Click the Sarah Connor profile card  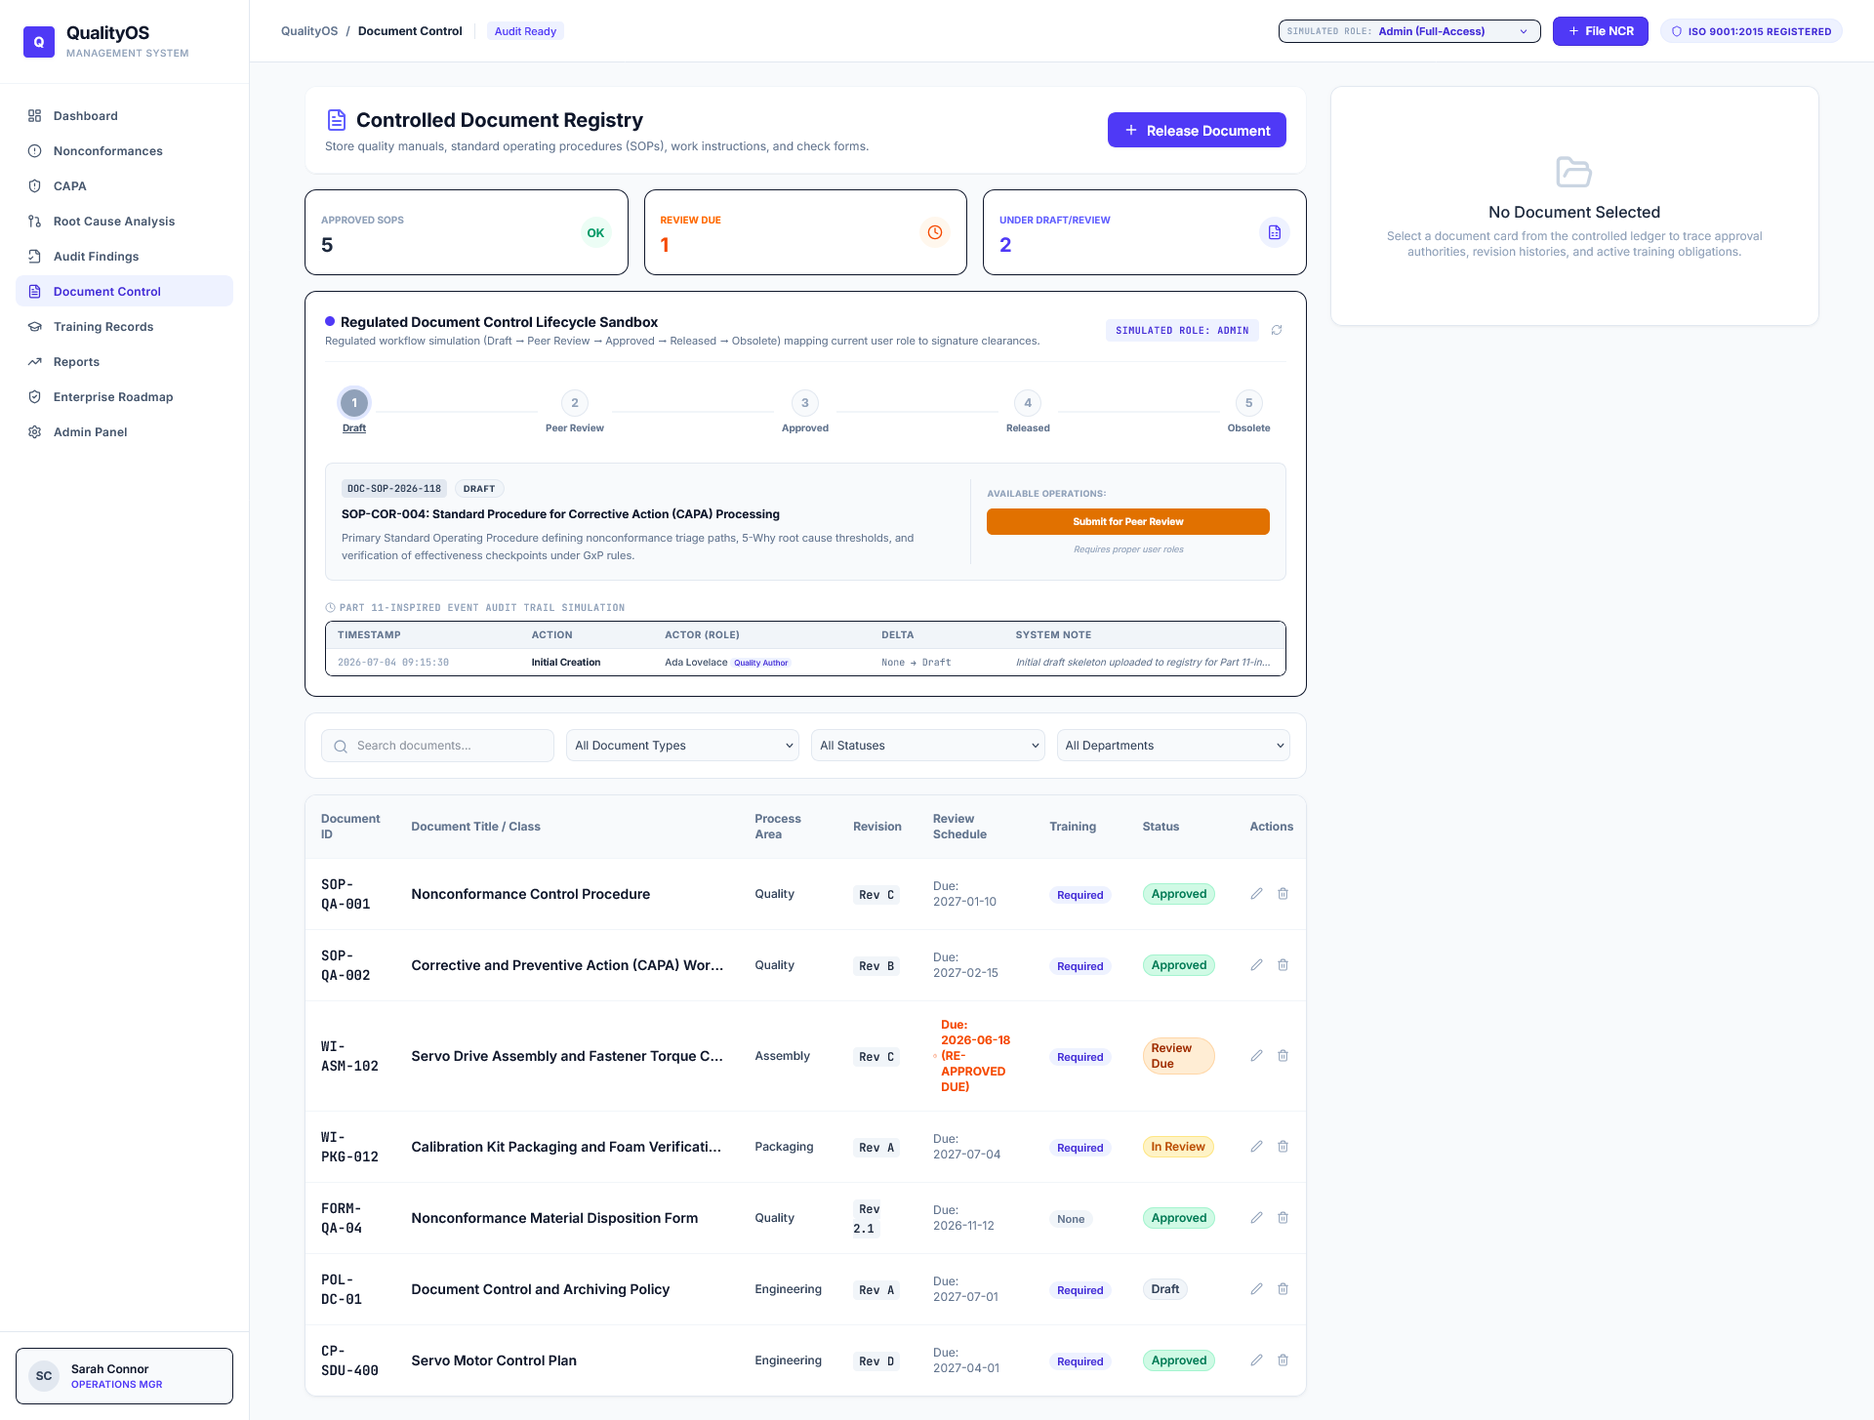pyautogui.click(x=124, y=1376)
